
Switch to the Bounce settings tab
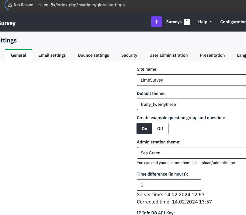[x=93, y=55]
